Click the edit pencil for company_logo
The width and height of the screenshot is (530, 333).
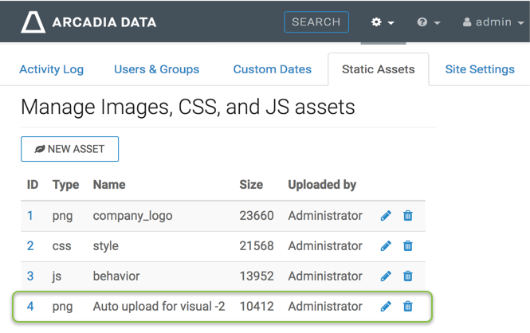[x=386, y=216]
